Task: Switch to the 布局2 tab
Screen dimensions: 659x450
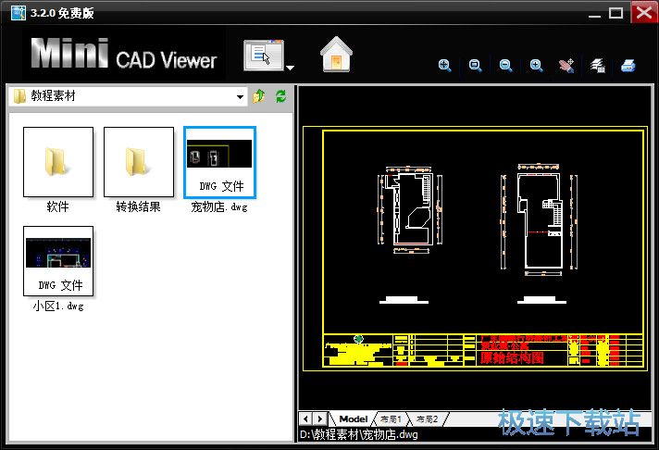Action: click(427, 419)
